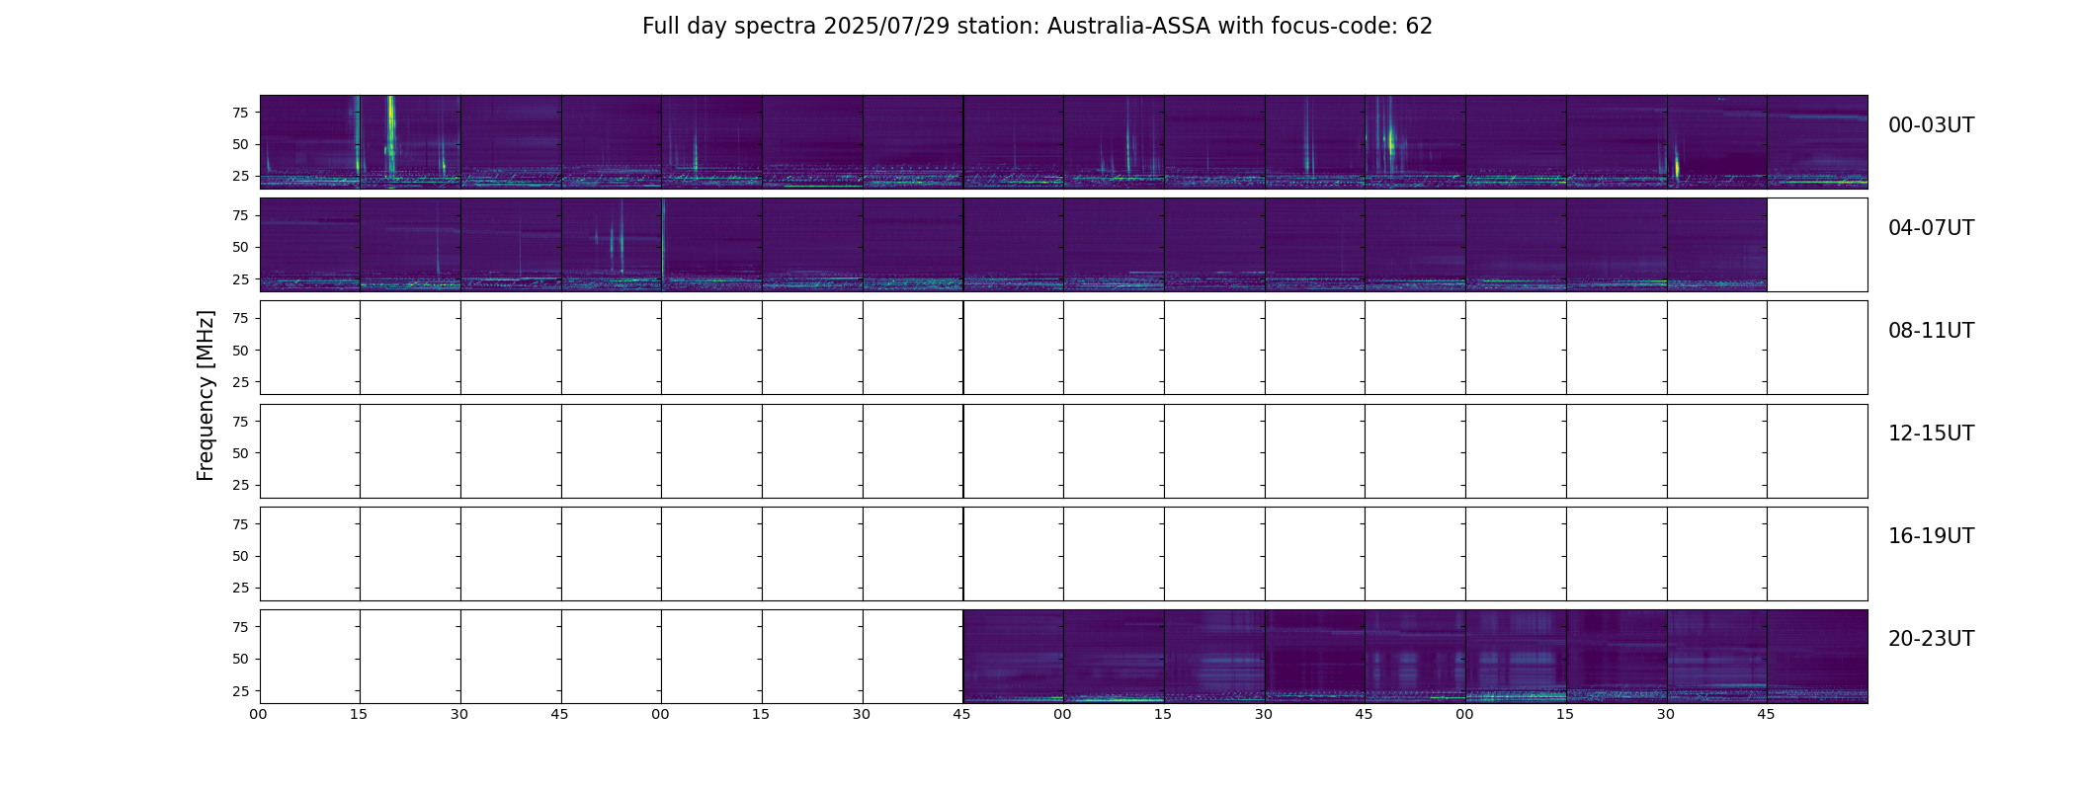Click the empty white last panel in 04-07UT row
This screenshot has height=790, width=2075.
[1817, 245]
